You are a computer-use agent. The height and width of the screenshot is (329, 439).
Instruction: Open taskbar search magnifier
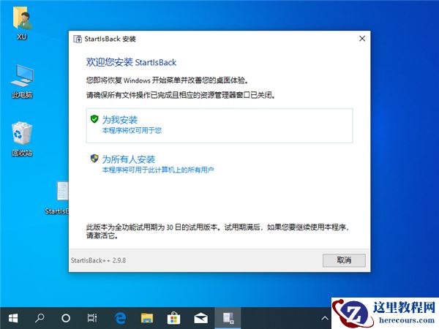[x=40, y=318]
